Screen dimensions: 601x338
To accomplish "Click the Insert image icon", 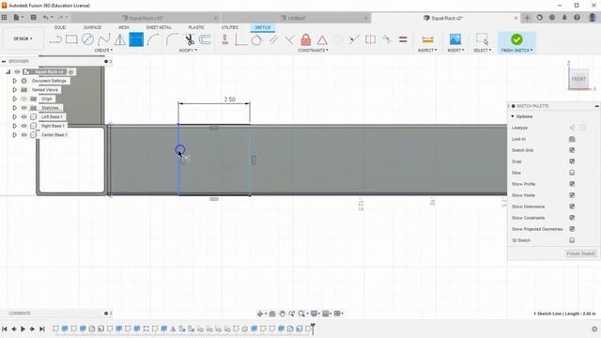I will tap(455, 39).
